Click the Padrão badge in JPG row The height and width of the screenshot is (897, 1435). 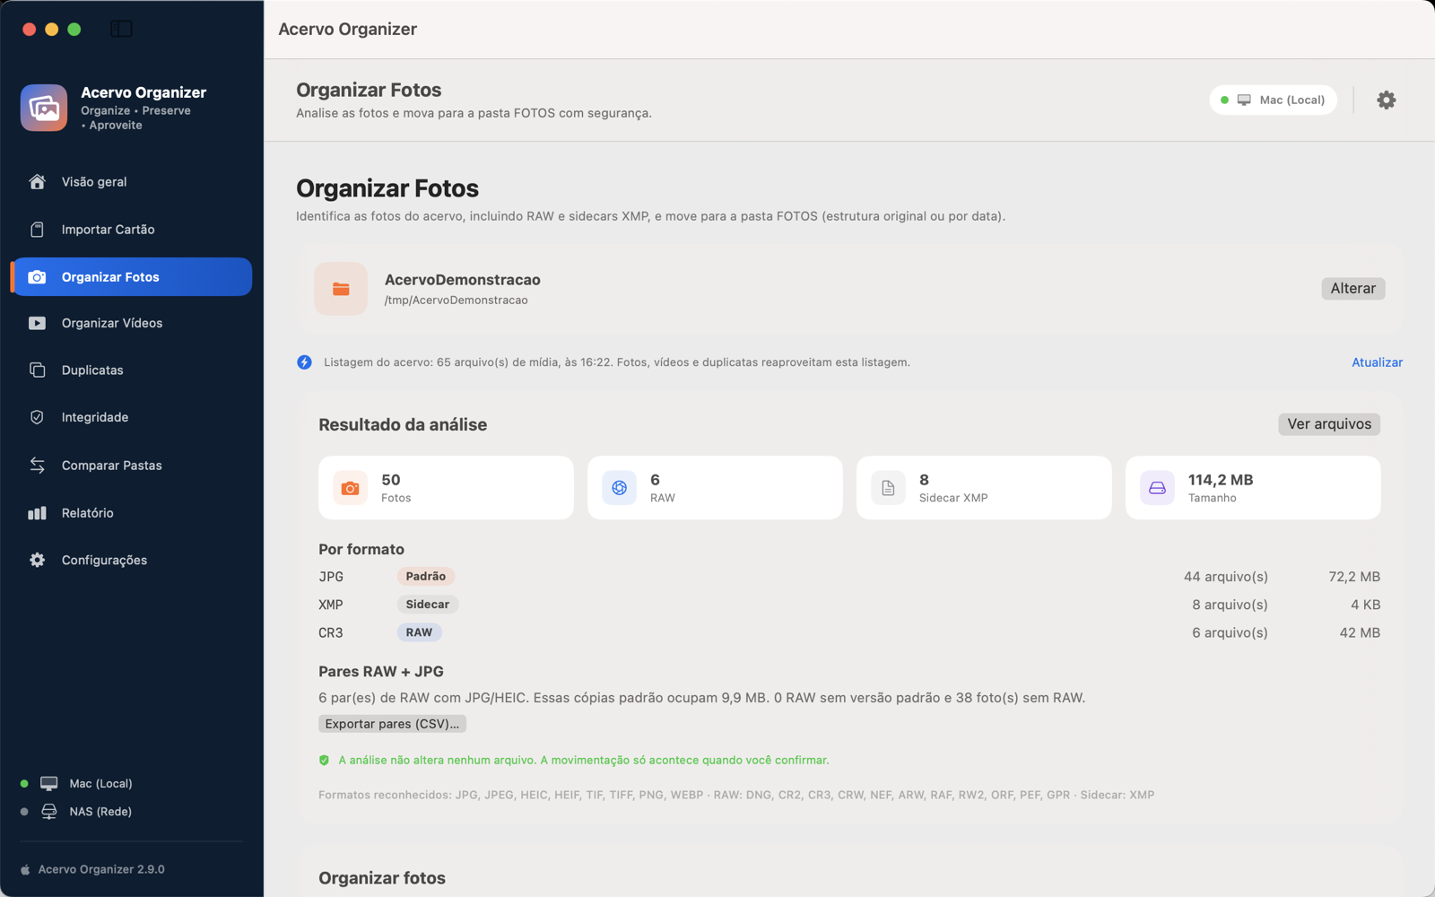425,577
